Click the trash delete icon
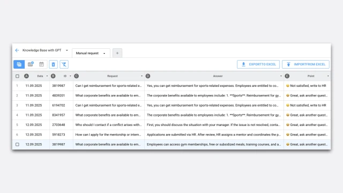This screenshot has height=193, width=343. coord(53,64)
